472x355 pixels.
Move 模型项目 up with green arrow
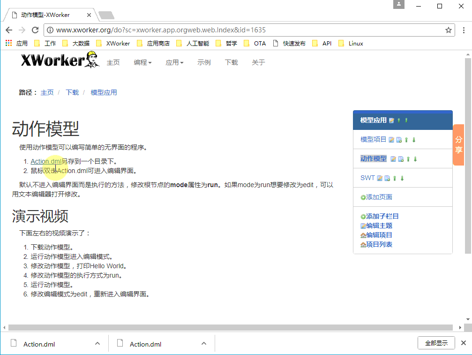click(406, 140)
